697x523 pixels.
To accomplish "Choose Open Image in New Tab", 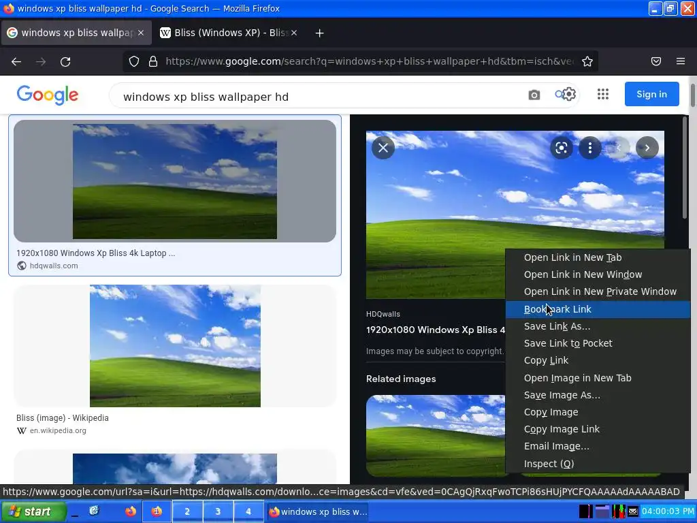I will tap(598, 378).
